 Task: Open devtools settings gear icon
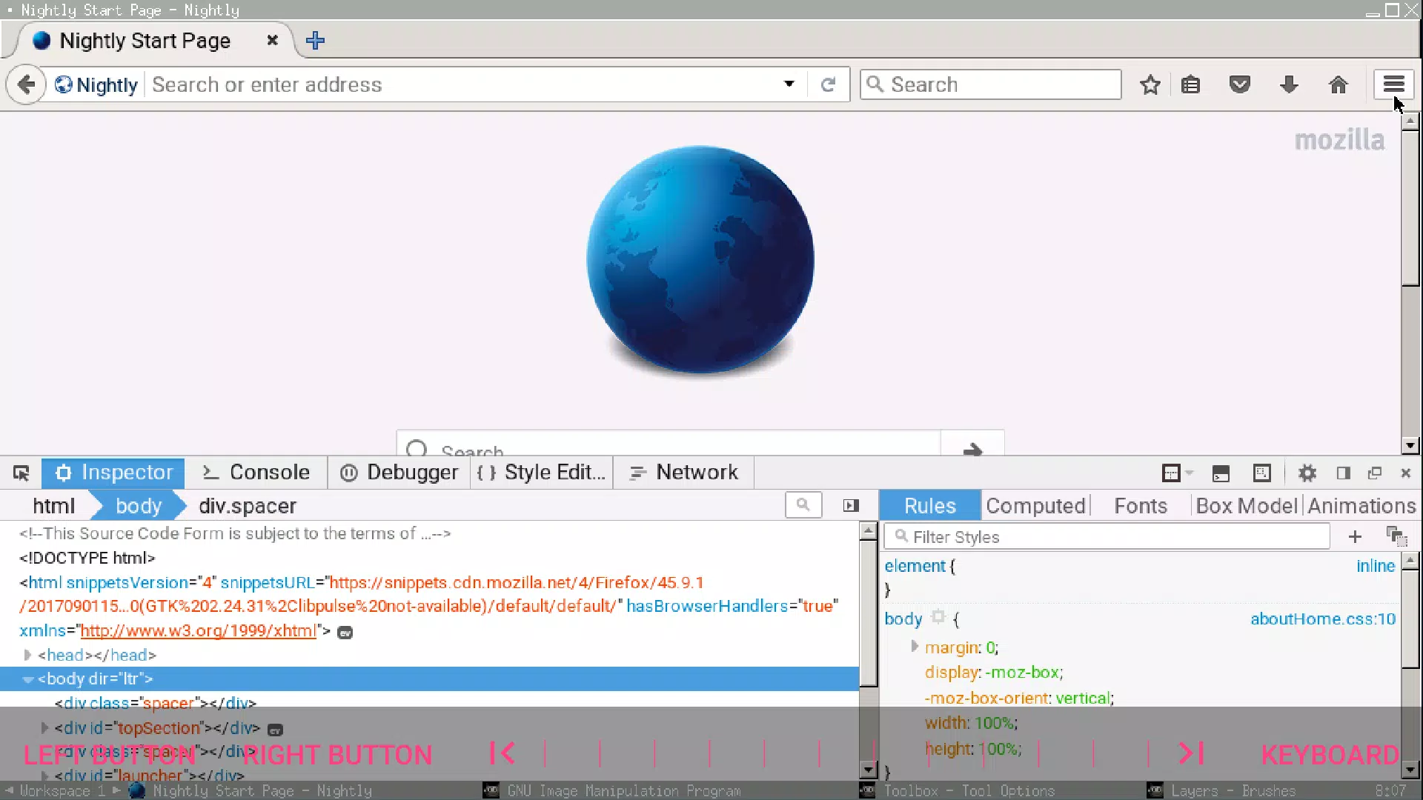point(1307,473)
